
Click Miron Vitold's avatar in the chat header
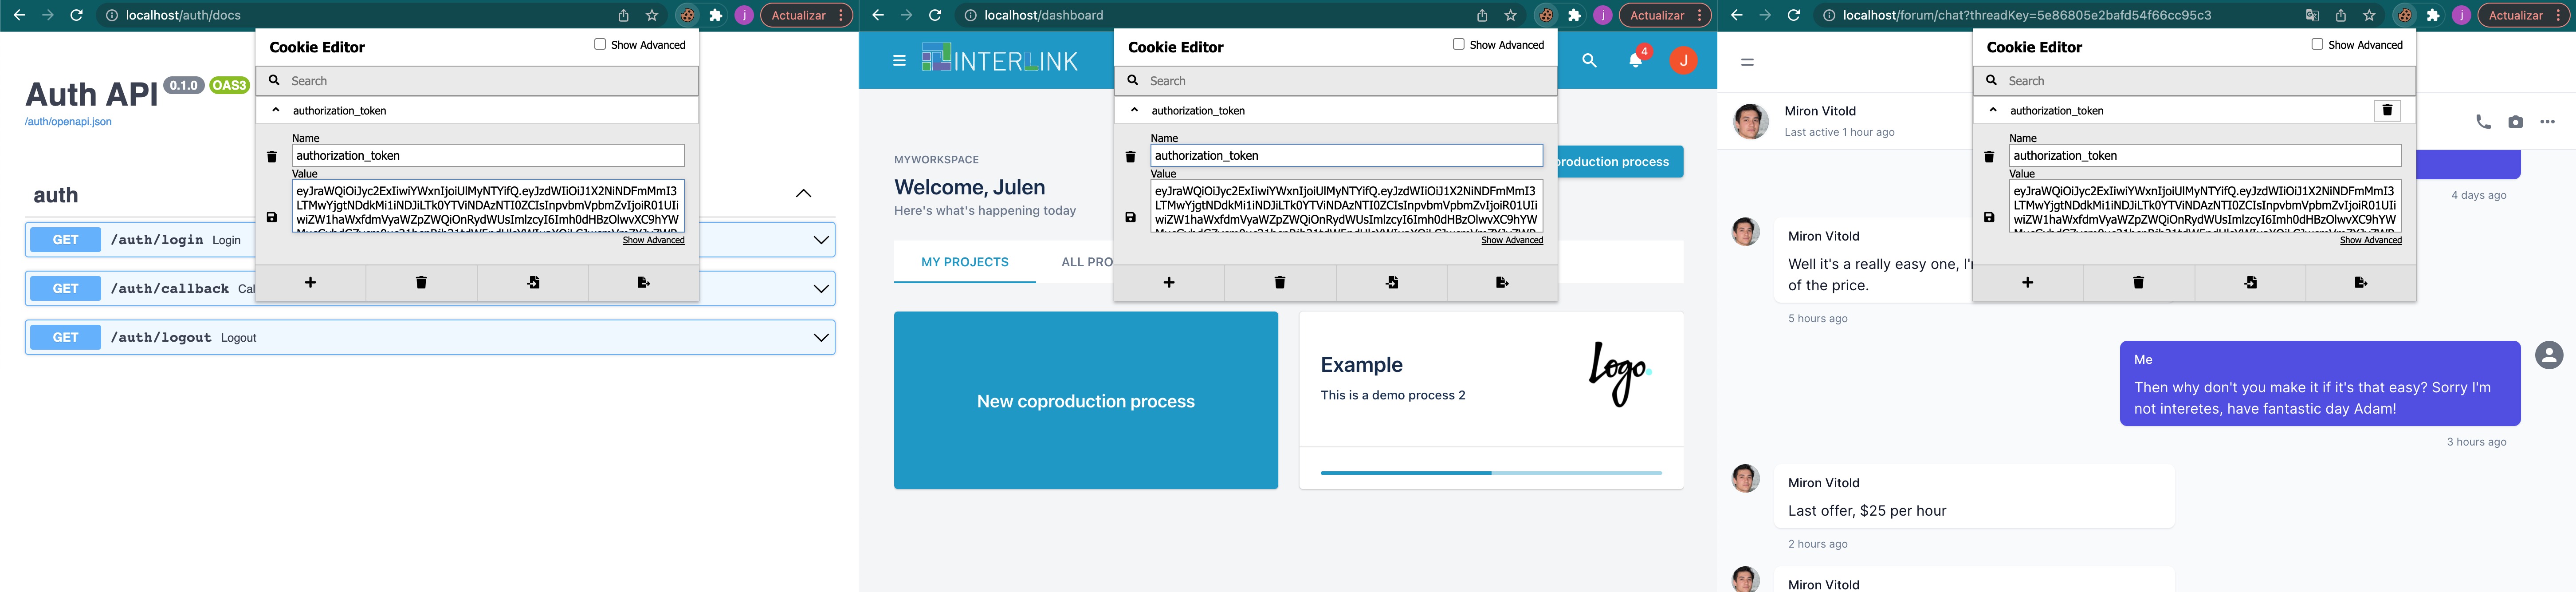point(1750,121)
